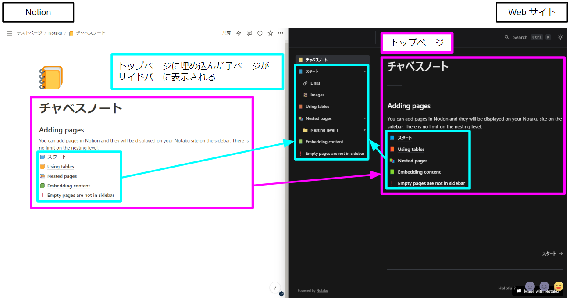Click the 'Adding pages' heading in Notion
570x300 pixels.
(61, 130)
